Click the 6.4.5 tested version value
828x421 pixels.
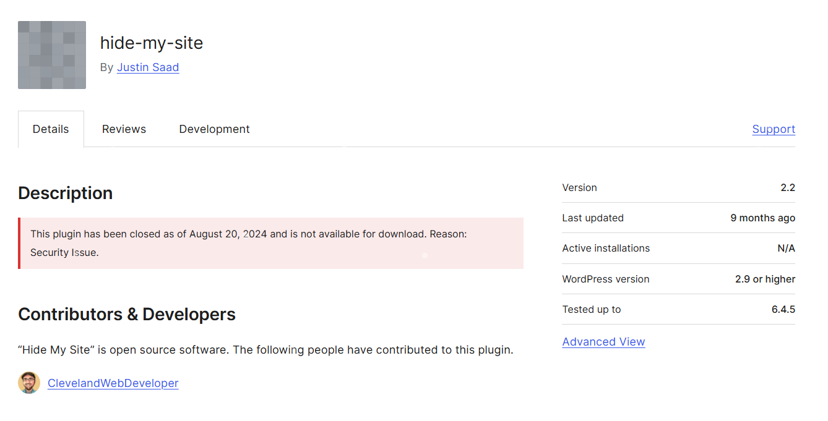point(783,309)
